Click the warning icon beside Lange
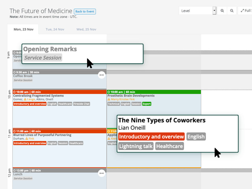252x189 pixels. coord(25,99)
